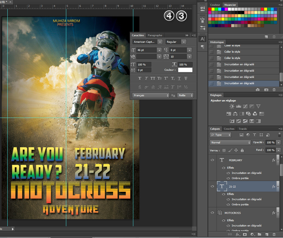Open the Français language dropdown
The image size is (283, 238).
click(151, 95)
